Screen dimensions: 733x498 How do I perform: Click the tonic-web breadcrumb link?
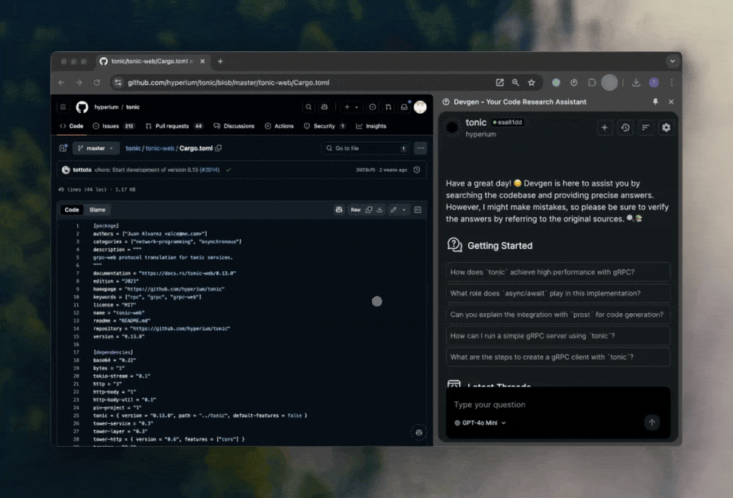(x=160, y=148)
